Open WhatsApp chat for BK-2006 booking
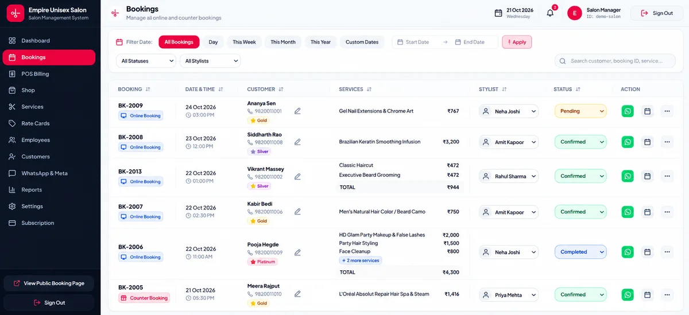 click(x=628, y=252)
